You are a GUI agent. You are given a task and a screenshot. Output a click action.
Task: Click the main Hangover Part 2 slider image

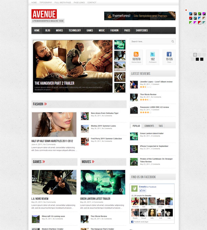(x=73, y=66)
